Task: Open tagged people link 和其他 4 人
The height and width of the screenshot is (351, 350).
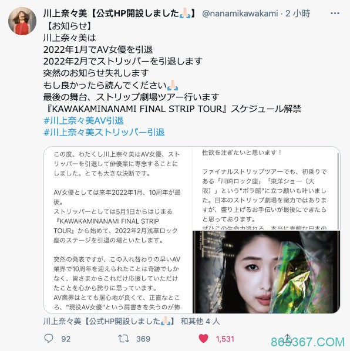Action: tap(200, 322)
